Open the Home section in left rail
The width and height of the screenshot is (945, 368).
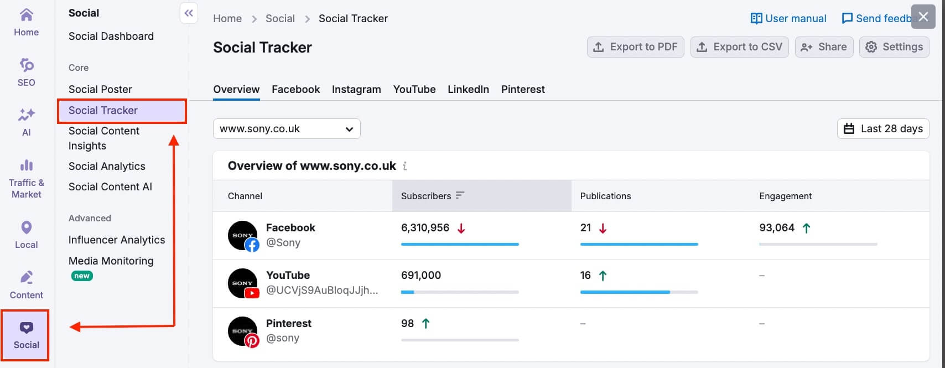[x=27, y=23]
